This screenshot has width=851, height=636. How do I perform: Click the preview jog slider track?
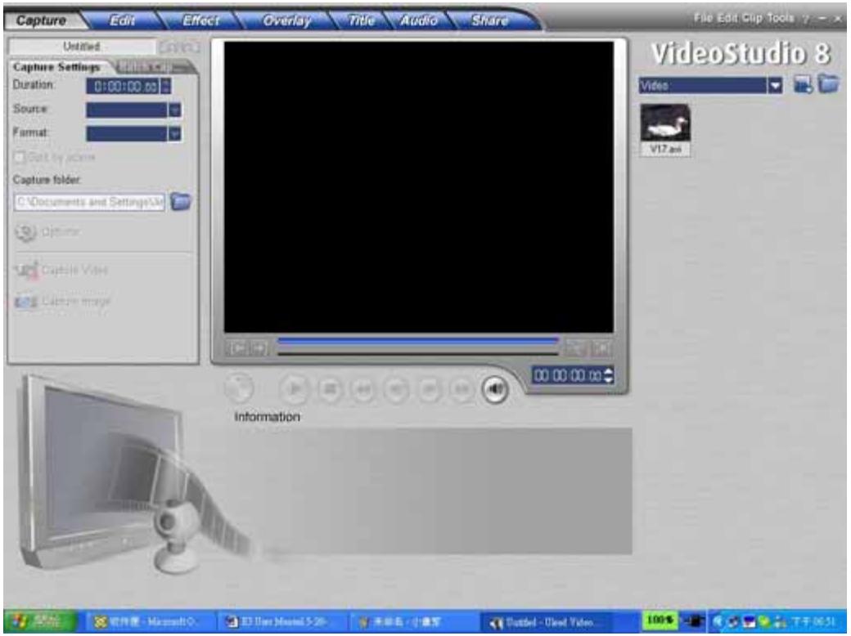[x=418, y=353]
